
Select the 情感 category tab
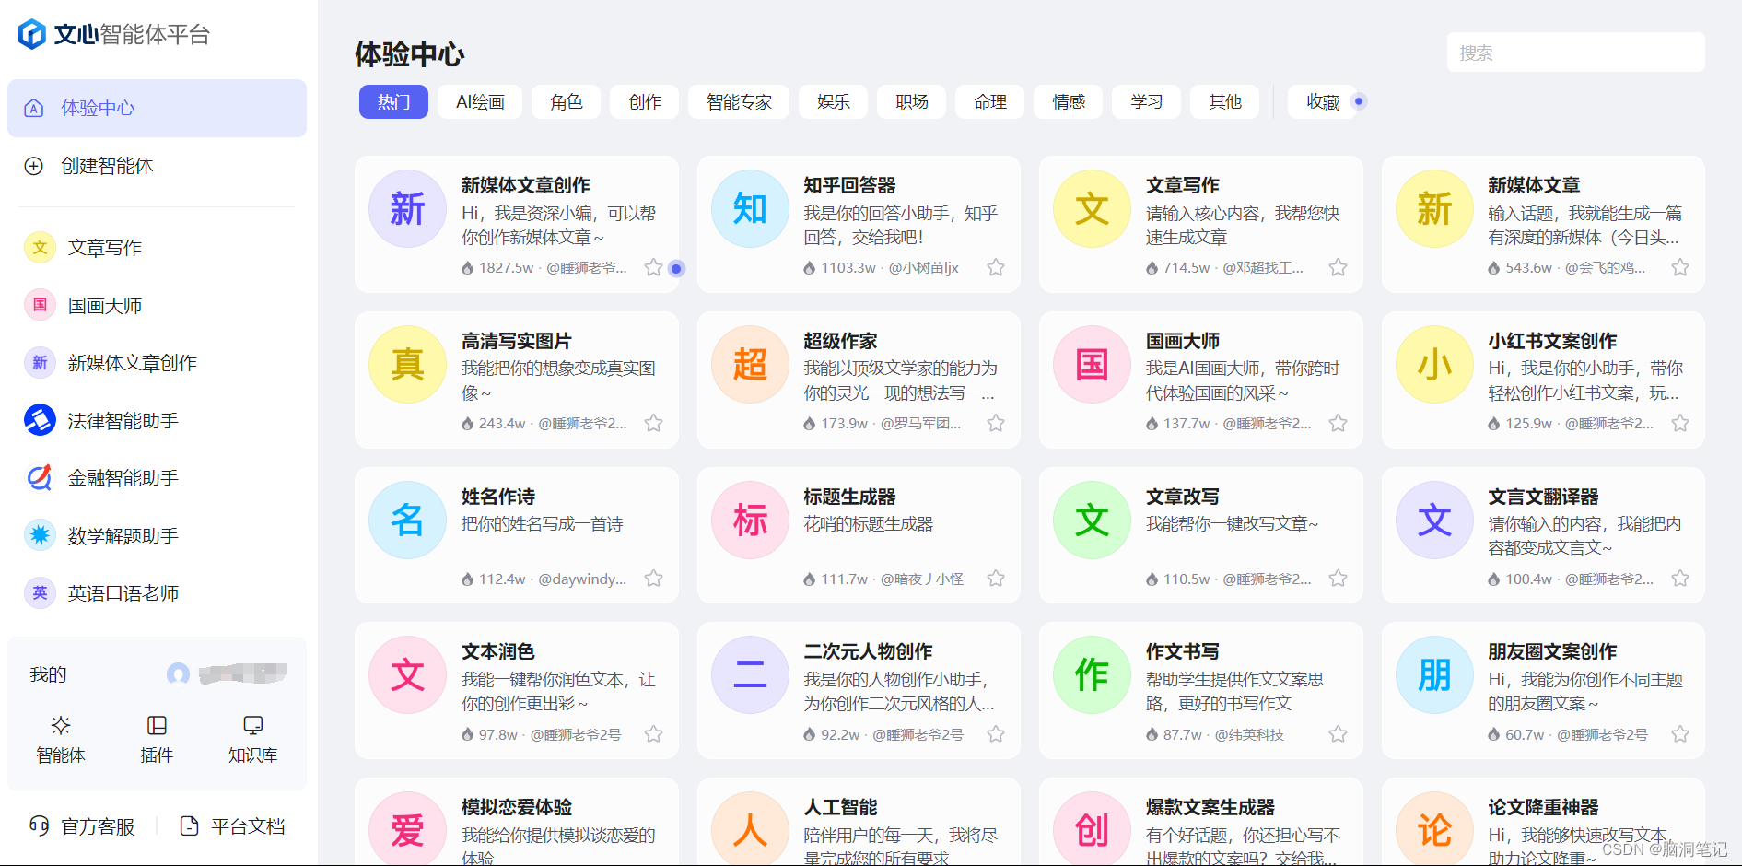(1069, 102)
